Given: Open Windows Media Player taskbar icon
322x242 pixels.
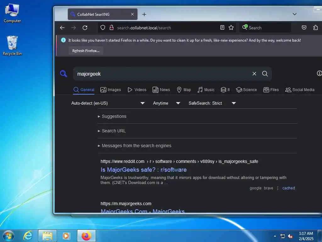Looking at the screenshot, I should point(66,236).
